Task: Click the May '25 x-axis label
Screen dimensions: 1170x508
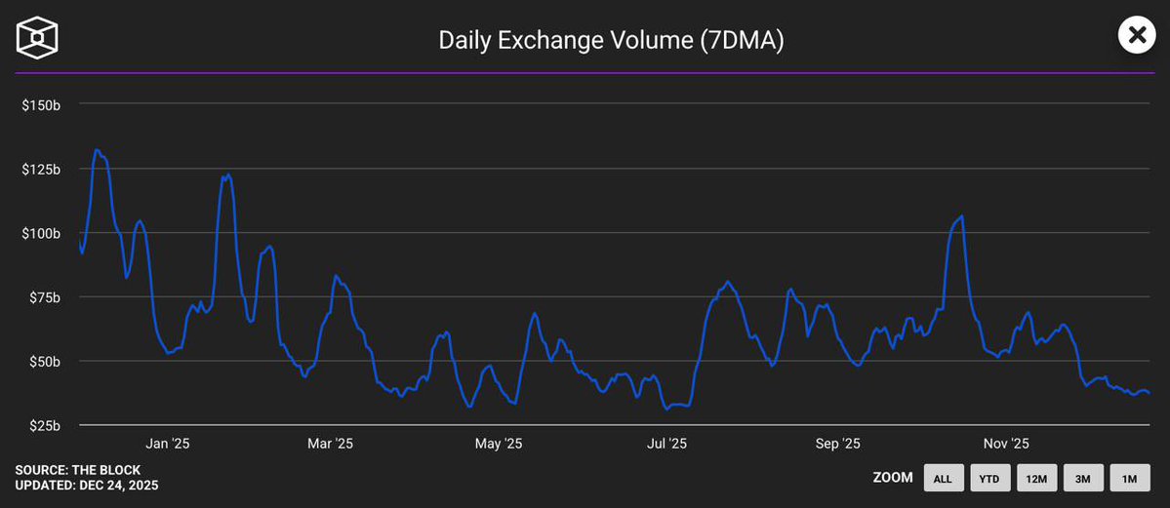Action: [x=499, y=444]
